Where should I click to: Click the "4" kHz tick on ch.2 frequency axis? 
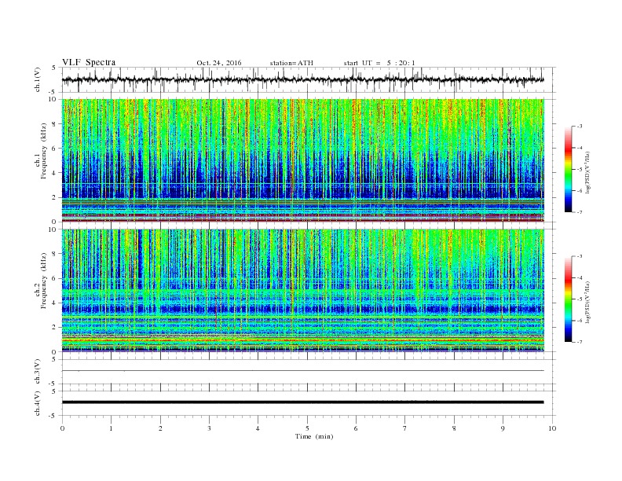55,303
